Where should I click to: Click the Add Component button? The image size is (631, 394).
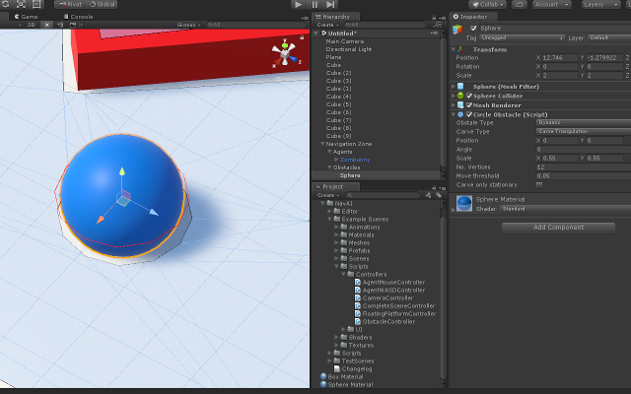click(558, 228)
